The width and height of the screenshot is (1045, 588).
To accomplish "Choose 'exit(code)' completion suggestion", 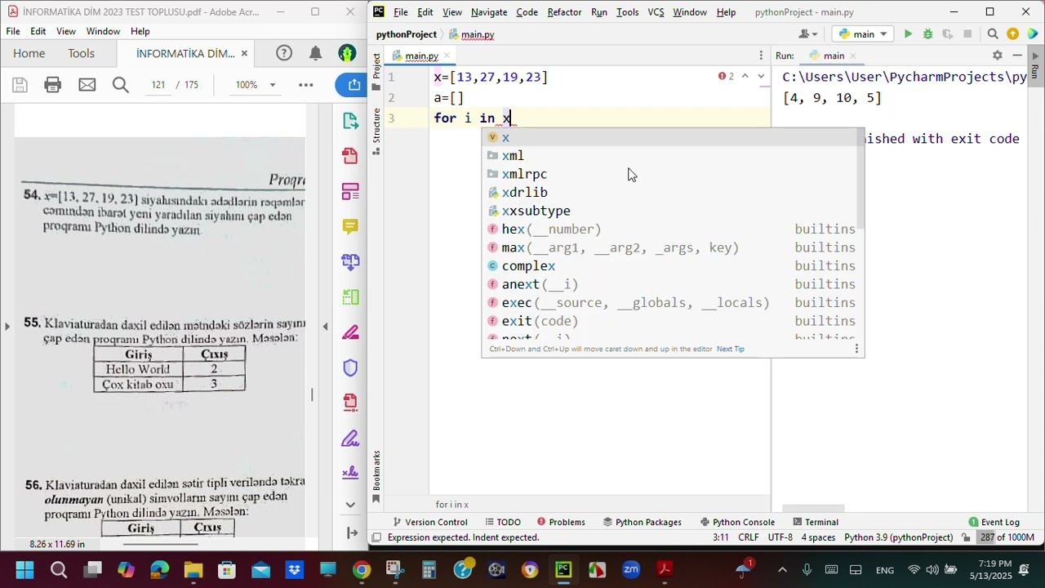I will pyautogui.click(x=673, y=321).
